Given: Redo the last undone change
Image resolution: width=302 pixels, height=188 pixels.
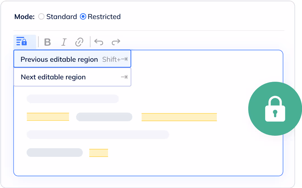Looking at the screenshot, I should 116,42.
